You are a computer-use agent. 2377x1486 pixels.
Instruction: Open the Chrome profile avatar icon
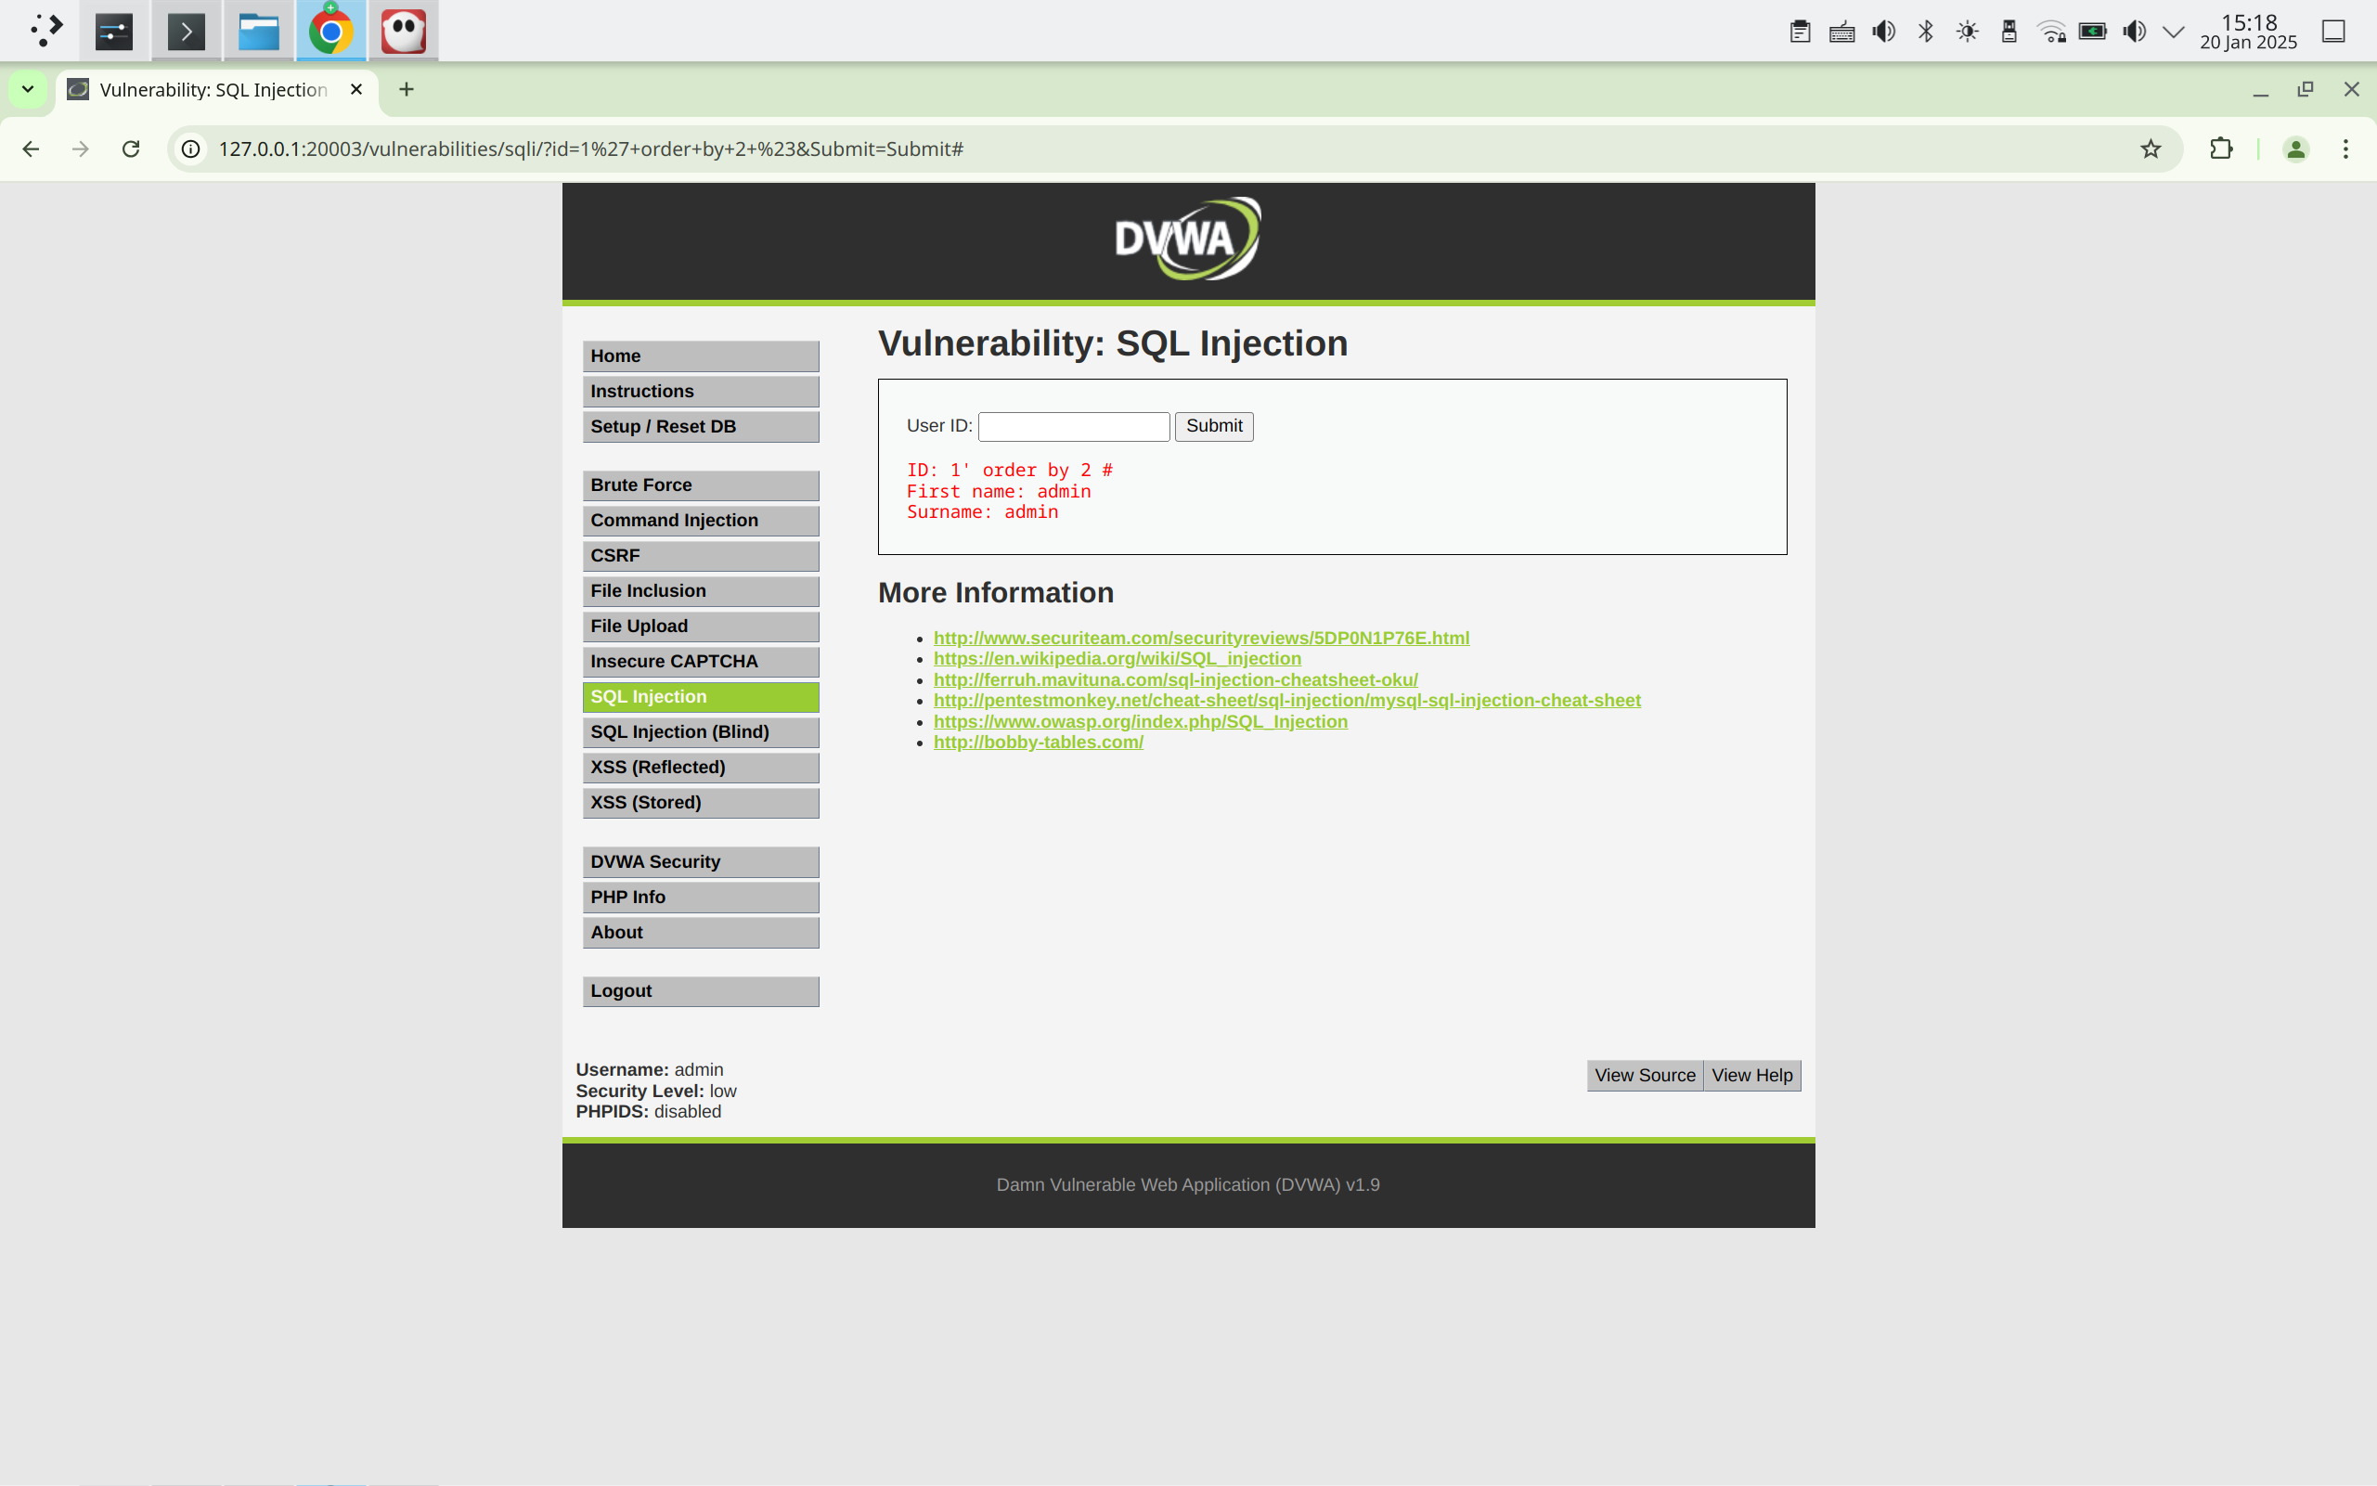pyautogui.click(x=2295, y=149)
